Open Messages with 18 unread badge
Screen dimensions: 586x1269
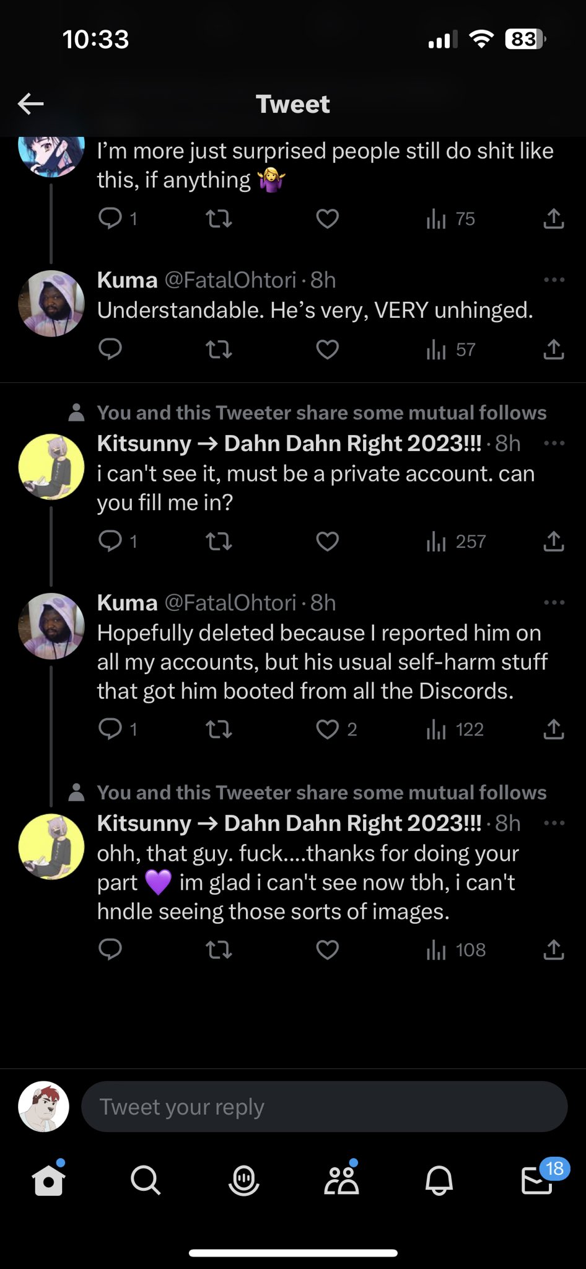[x=536, y=1181]
